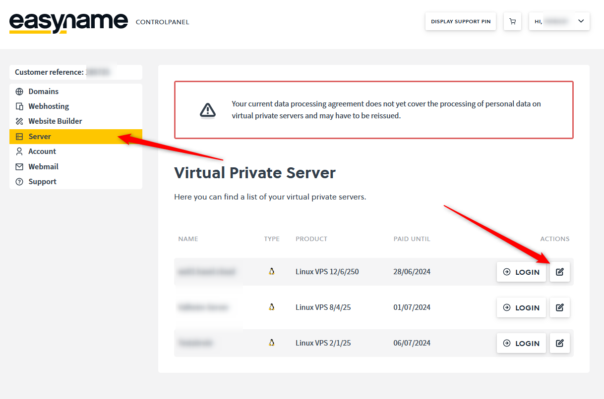Click the 01/07/2024 paid-until date
This screenshot has width=604, height=399.
point(412,307)
